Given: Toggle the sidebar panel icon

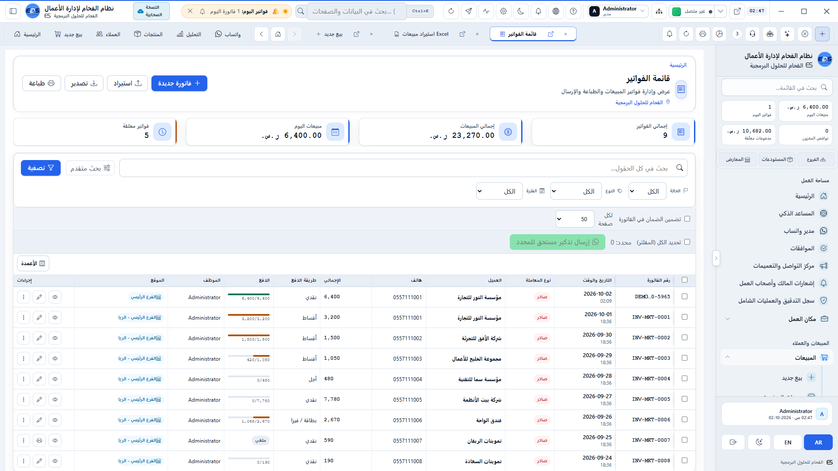Looking at the screenshot, I should click(13, 11).
